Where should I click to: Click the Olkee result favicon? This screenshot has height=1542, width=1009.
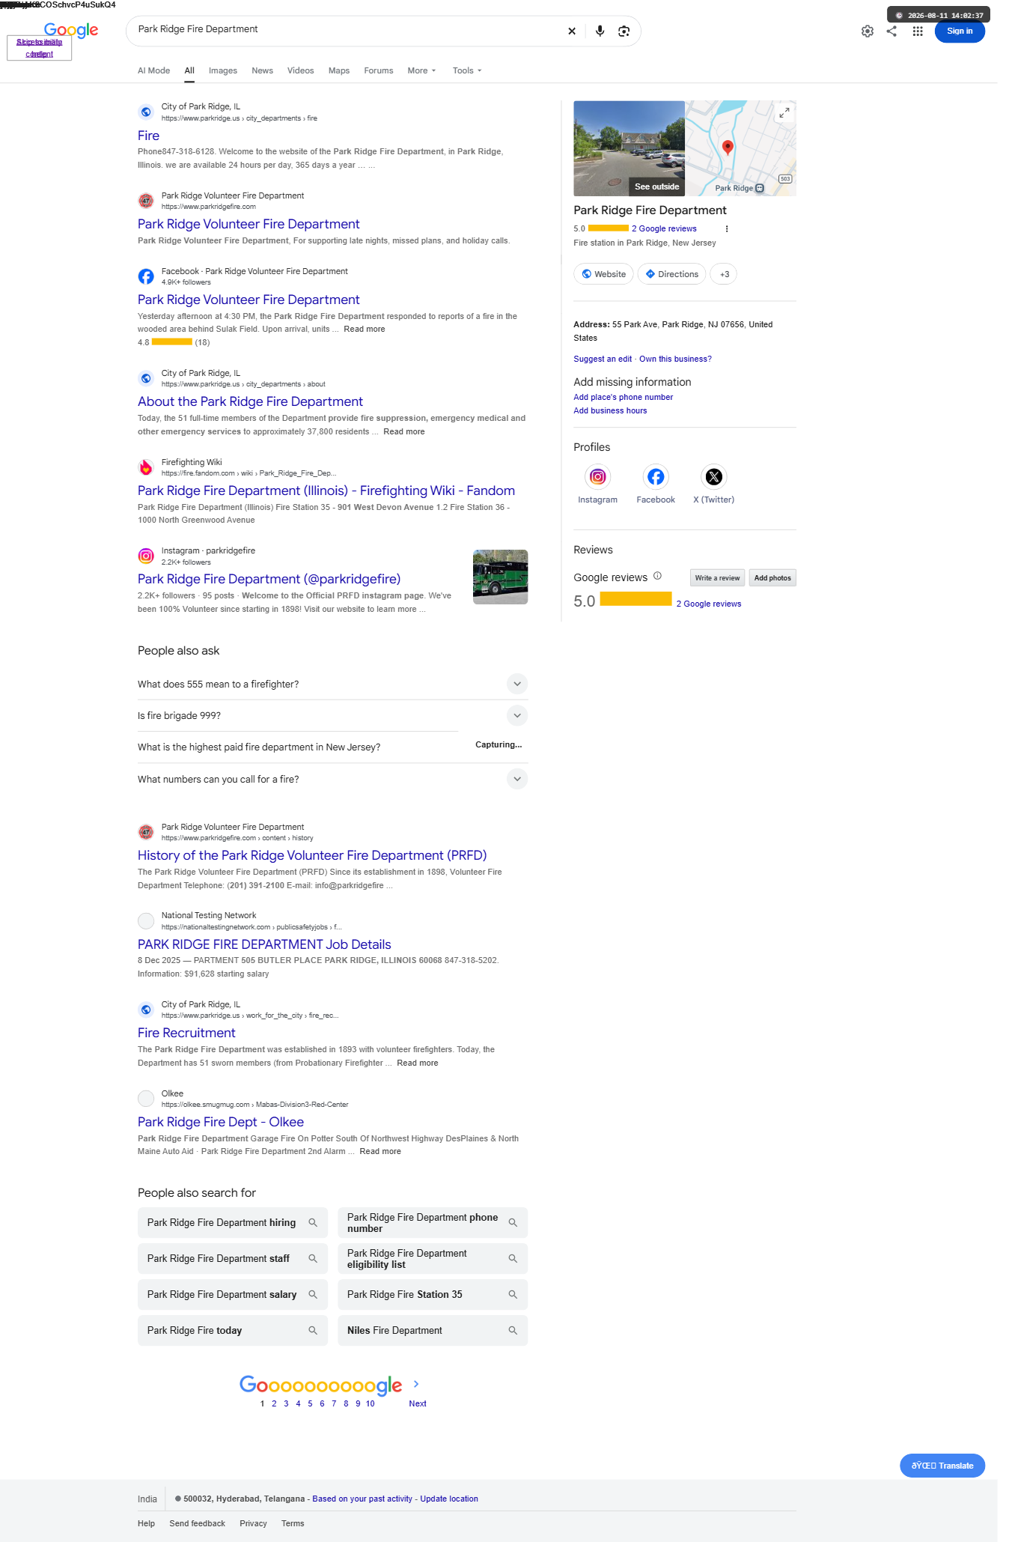tap(146, 1099)
